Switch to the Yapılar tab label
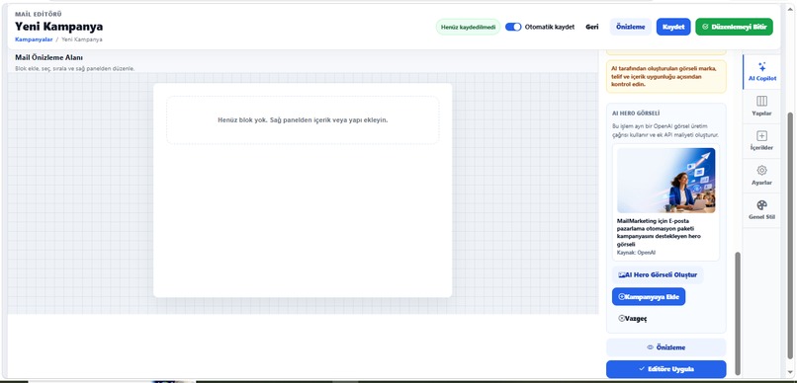 [x=761, y=114]
